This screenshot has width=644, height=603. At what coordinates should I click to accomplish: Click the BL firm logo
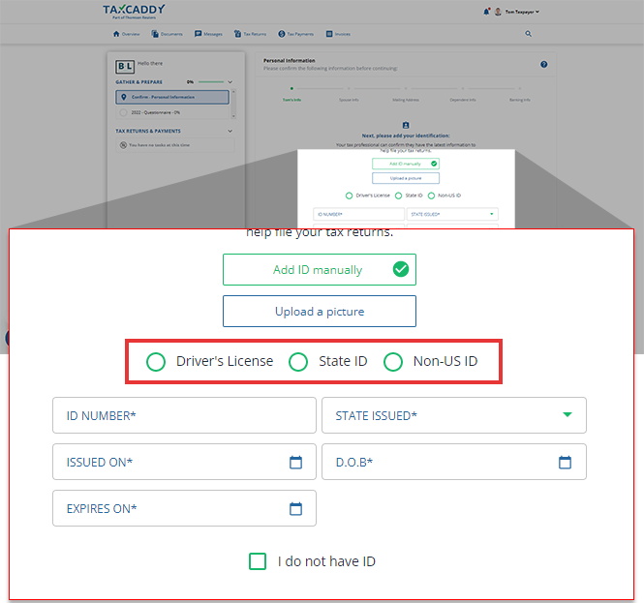125,66
